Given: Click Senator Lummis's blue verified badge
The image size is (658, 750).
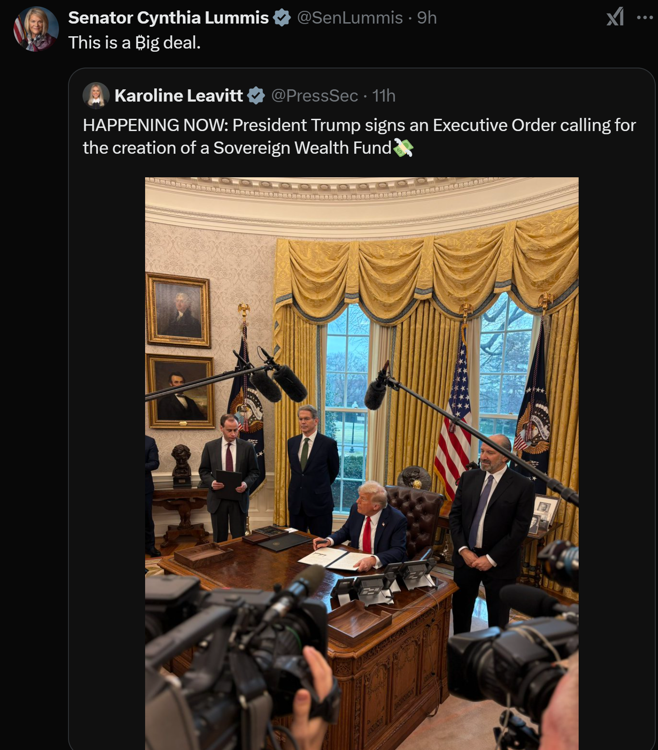Looking at the screenshot, I should (282, 18).
